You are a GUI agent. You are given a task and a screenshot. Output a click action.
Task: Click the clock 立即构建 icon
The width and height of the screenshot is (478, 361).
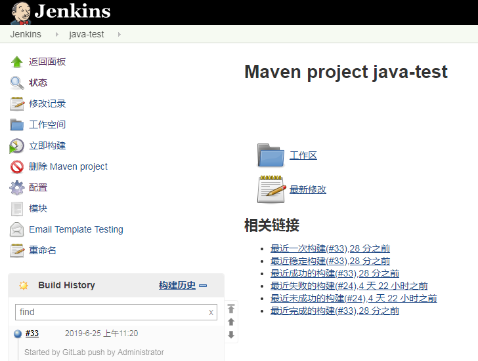tap(17, 145)
